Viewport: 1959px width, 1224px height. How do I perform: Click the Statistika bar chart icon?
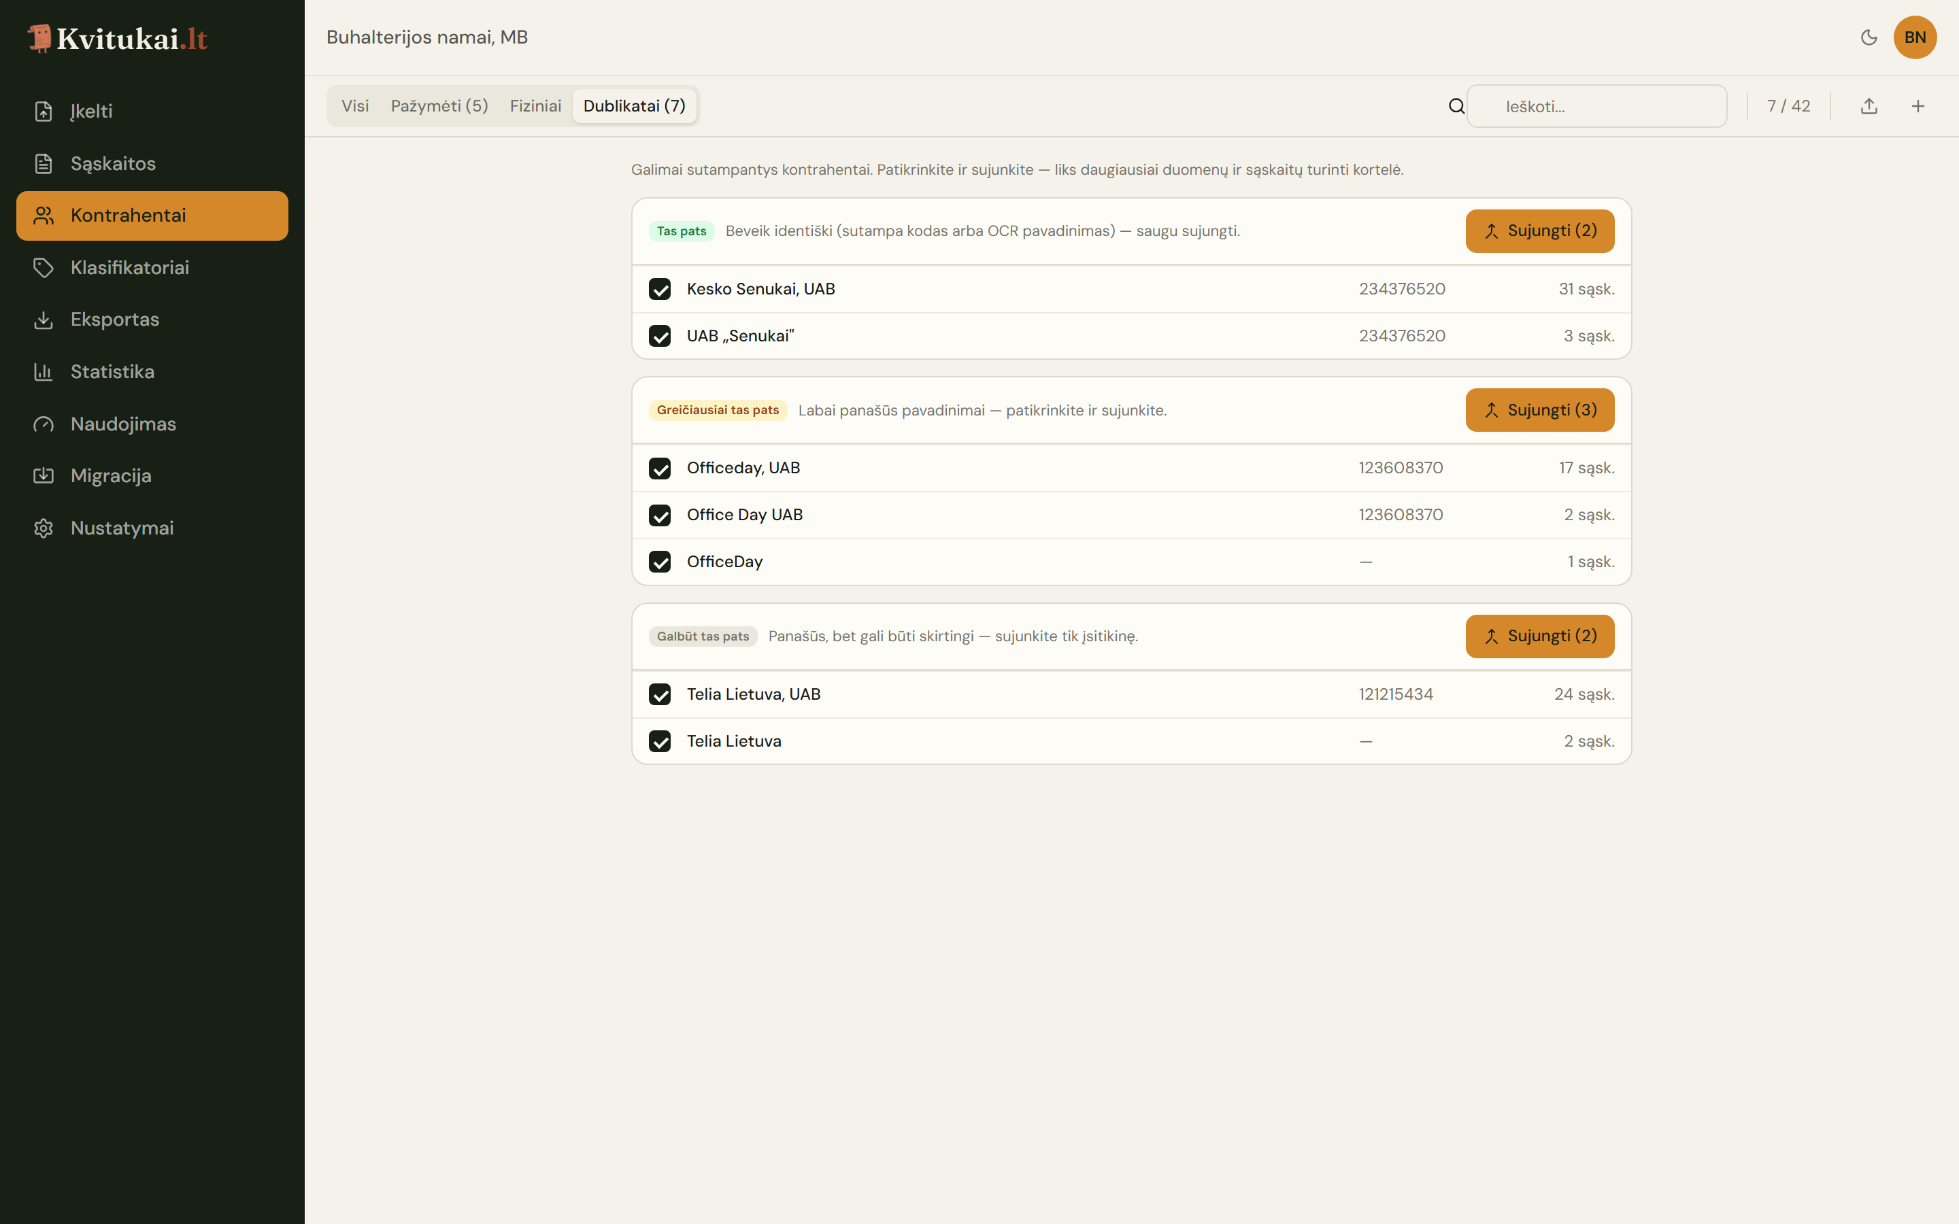pyautogui.click(x=44, y=371)
